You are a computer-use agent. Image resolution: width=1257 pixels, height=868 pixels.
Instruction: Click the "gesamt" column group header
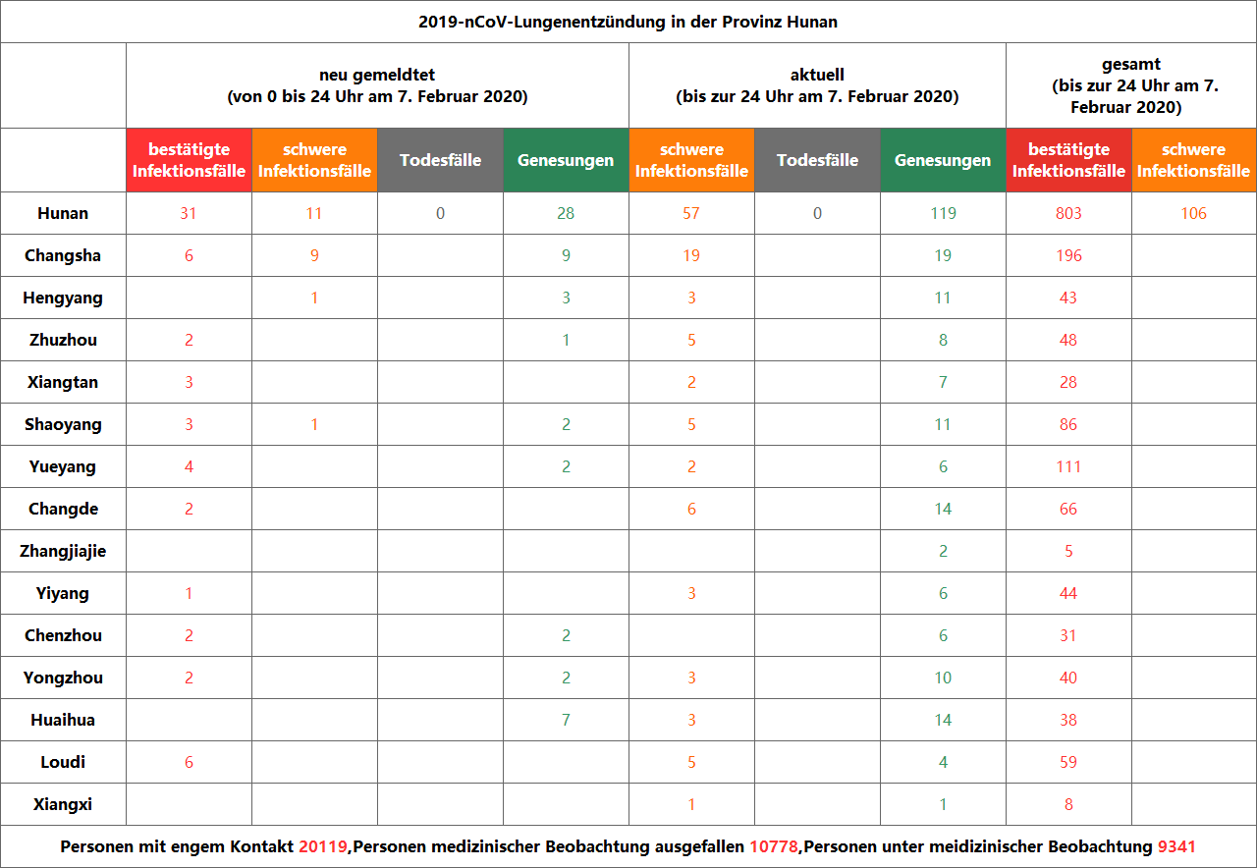[1131, 85]
